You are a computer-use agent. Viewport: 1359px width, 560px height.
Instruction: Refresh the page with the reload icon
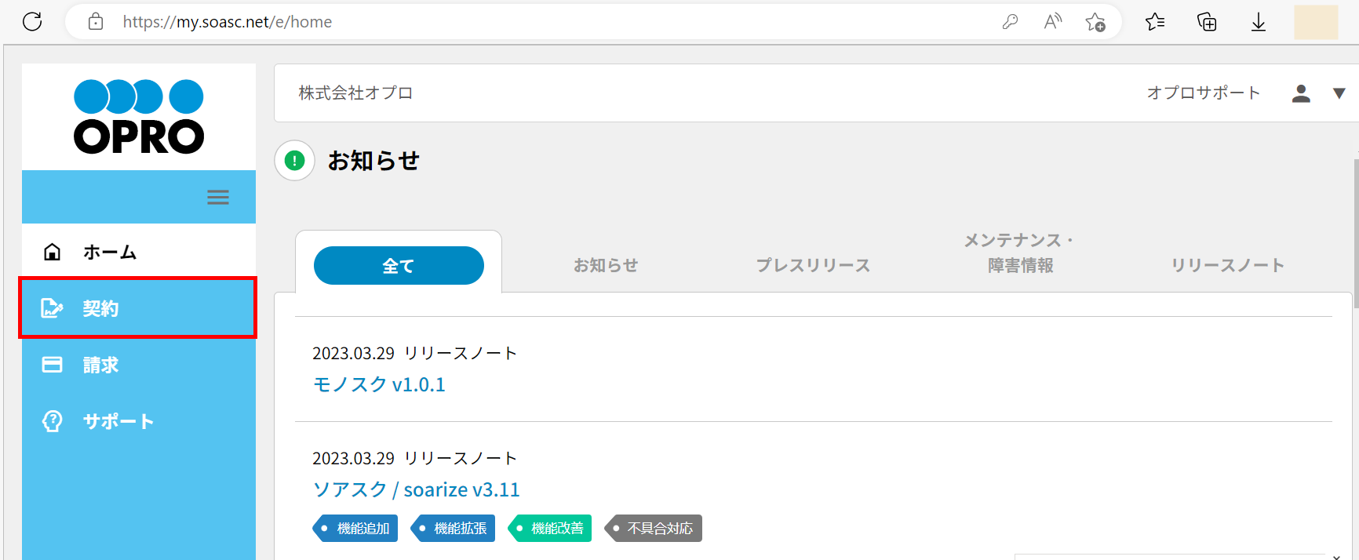tap(32, 22)
